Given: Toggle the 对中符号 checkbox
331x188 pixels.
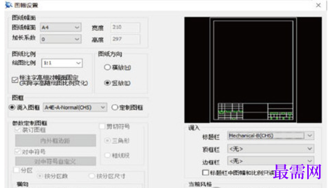Looking at the screenshot, I should 18,152.
